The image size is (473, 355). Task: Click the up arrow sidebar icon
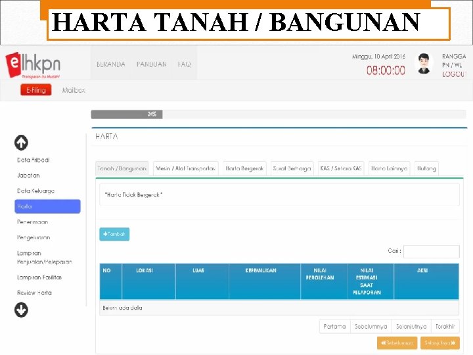(21, 143)
